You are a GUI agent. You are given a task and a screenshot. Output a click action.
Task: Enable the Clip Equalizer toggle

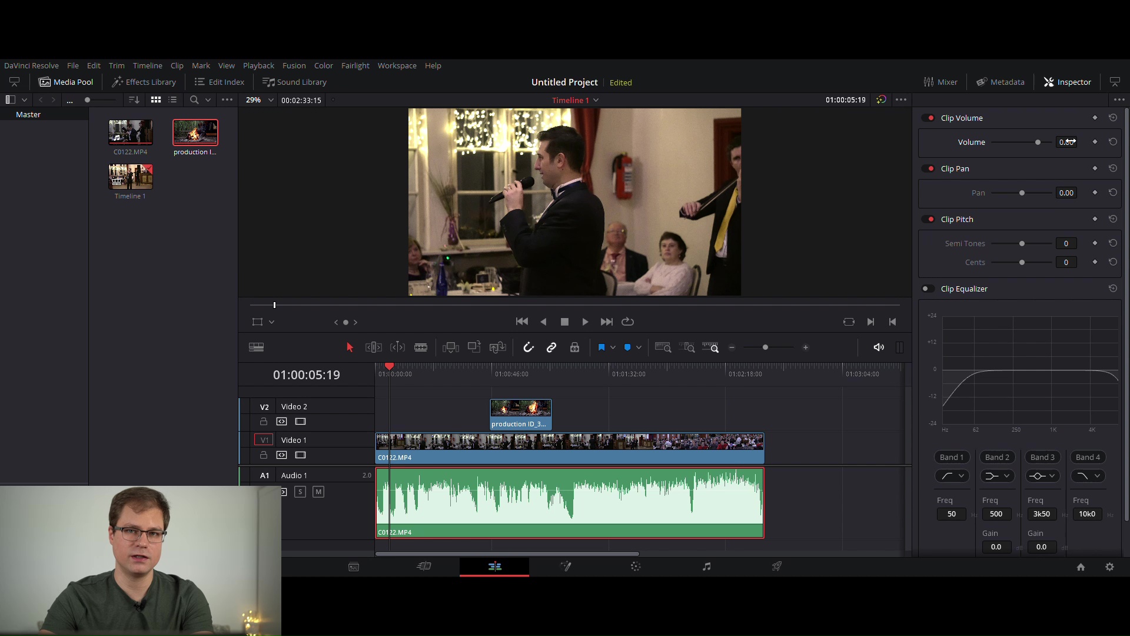click(x=928, y=289)
